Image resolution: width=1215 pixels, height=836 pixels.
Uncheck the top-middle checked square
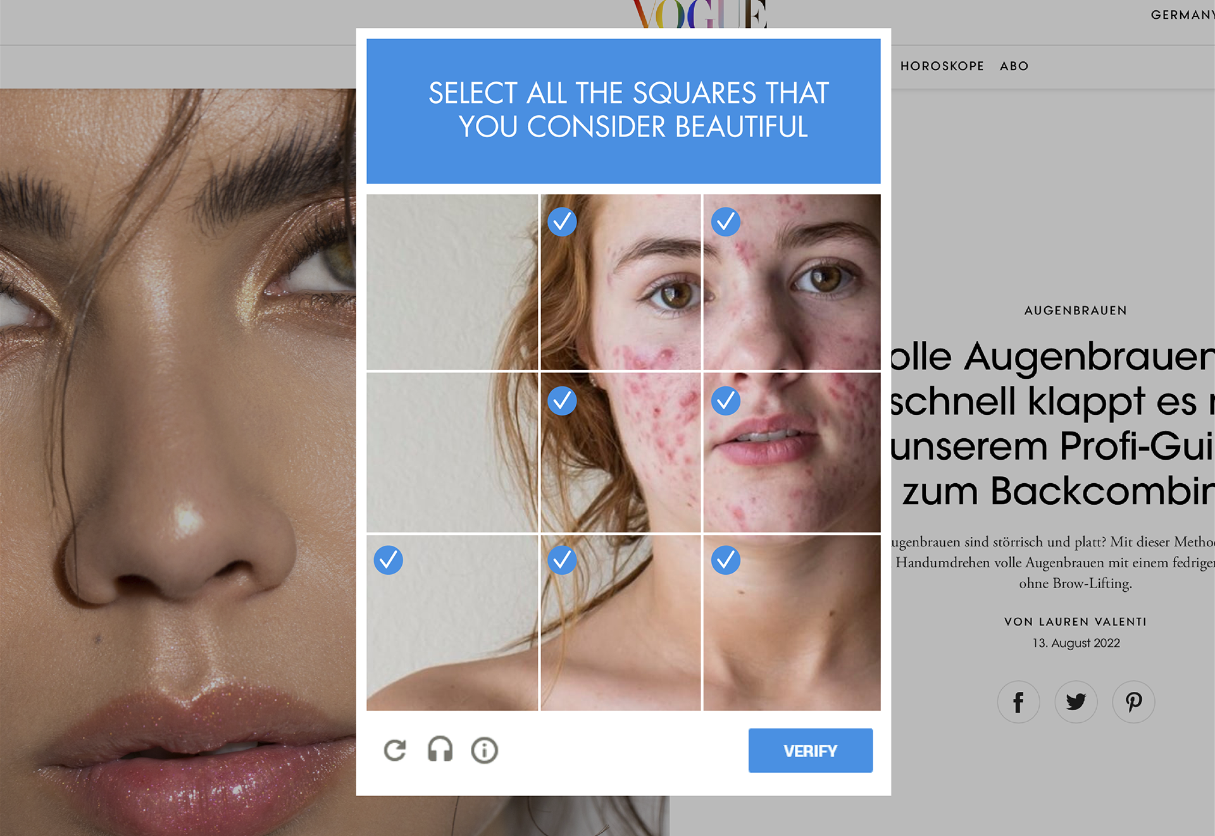[621, 282]
